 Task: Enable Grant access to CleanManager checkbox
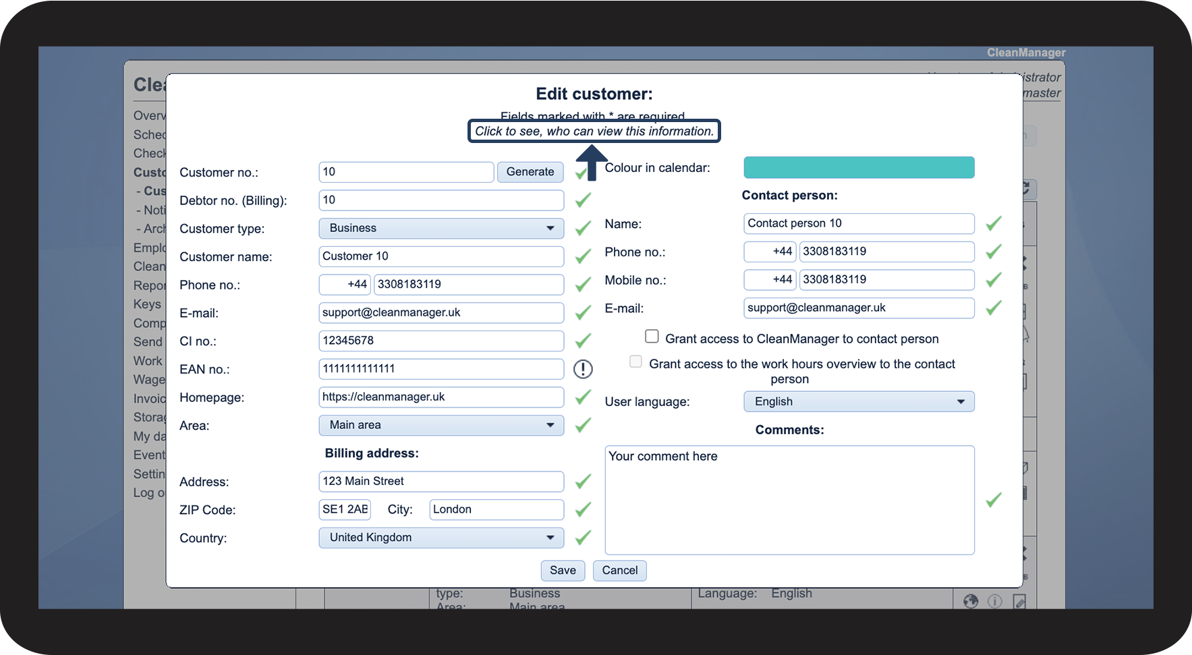pyautogui.click(x=652, y=336)
